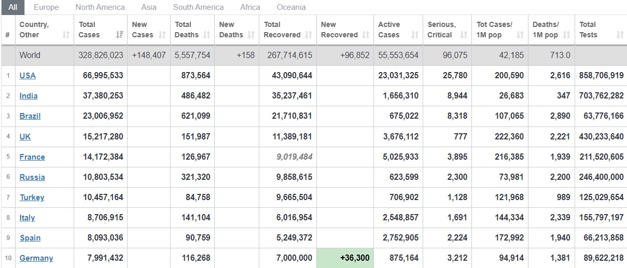Click Germany total recovered 7,000,000

[x=294, y=258]
